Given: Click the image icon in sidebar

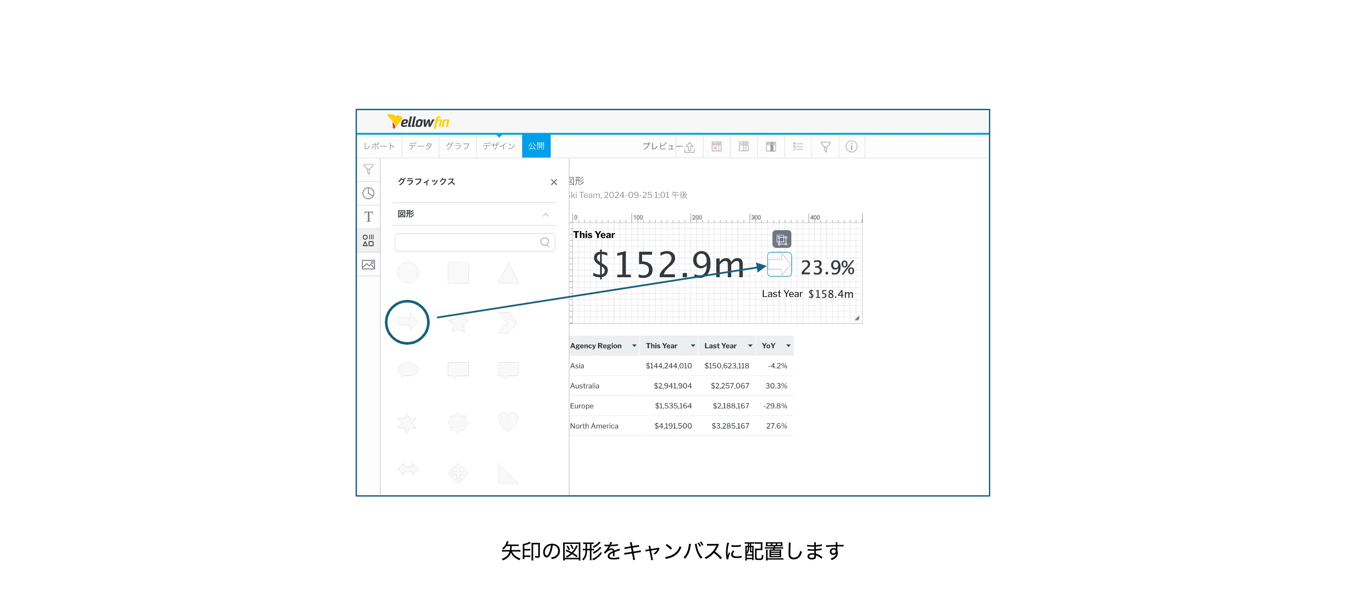Looking at the screenshot, I should click(368, 265).
